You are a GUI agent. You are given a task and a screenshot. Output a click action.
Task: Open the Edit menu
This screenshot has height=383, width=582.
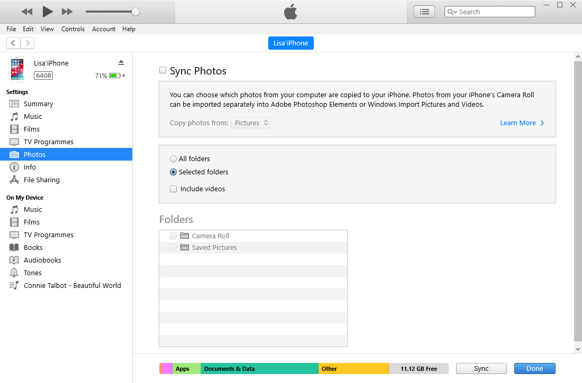[28, 29]
